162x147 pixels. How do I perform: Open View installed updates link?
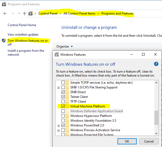point(23,35)
